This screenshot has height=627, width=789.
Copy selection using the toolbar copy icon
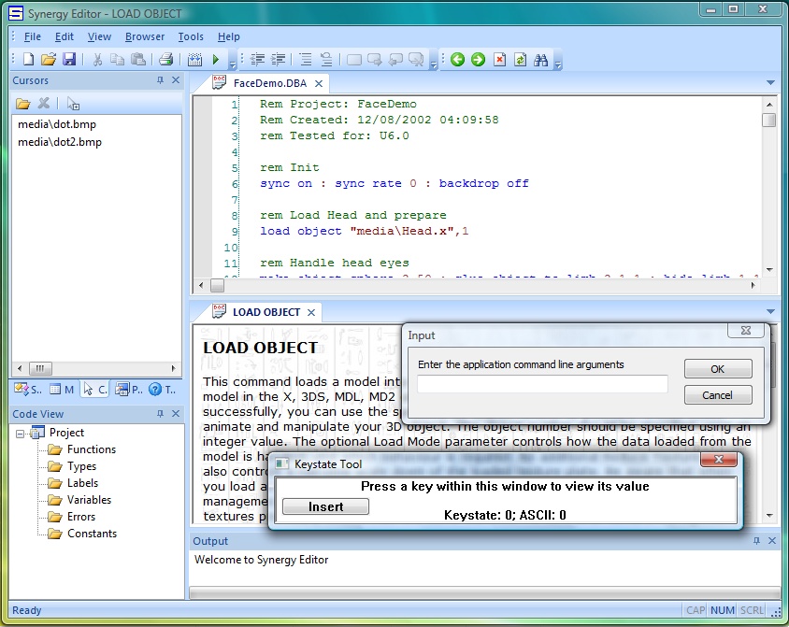(117, 59)
